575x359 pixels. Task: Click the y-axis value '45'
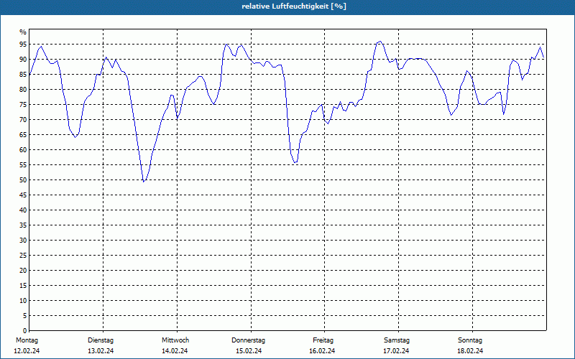(x=23, y=195)
